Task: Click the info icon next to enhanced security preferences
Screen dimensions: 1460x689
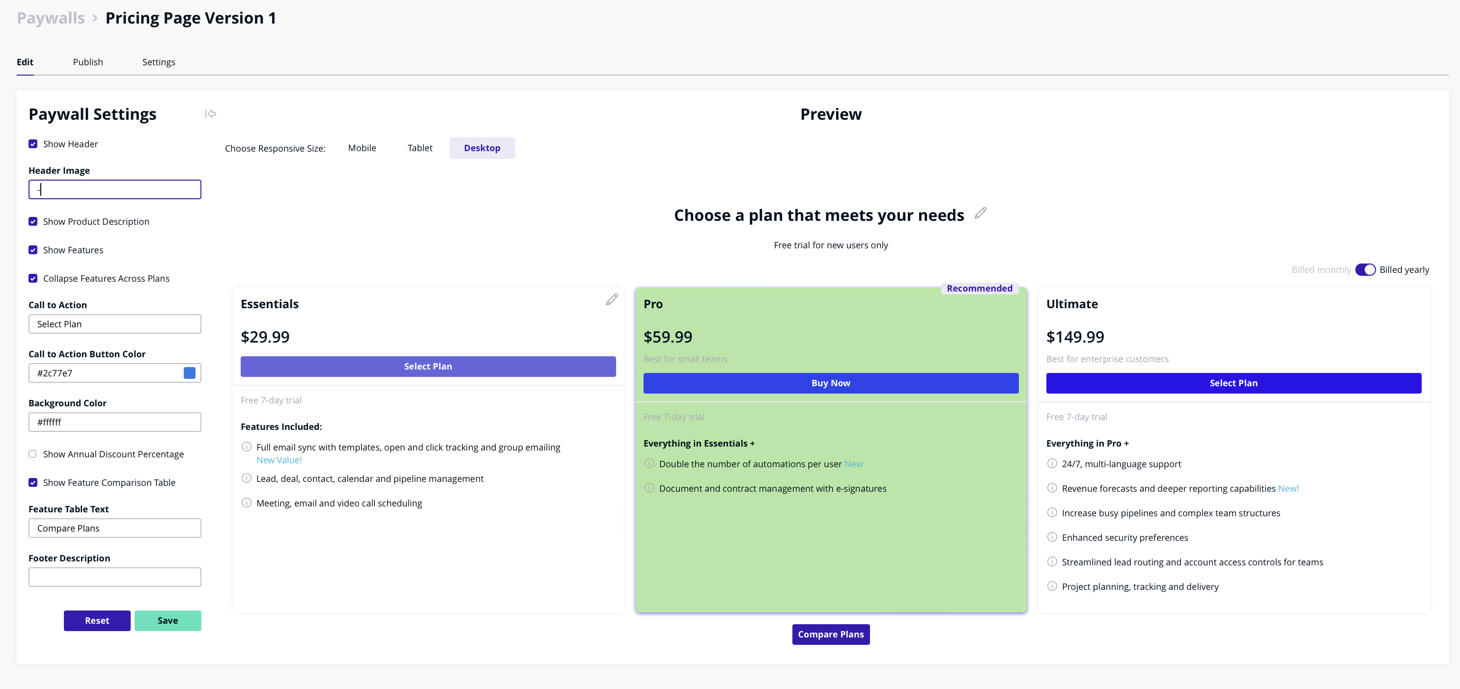Action: pyautogui.click(x=1052, y=537)
